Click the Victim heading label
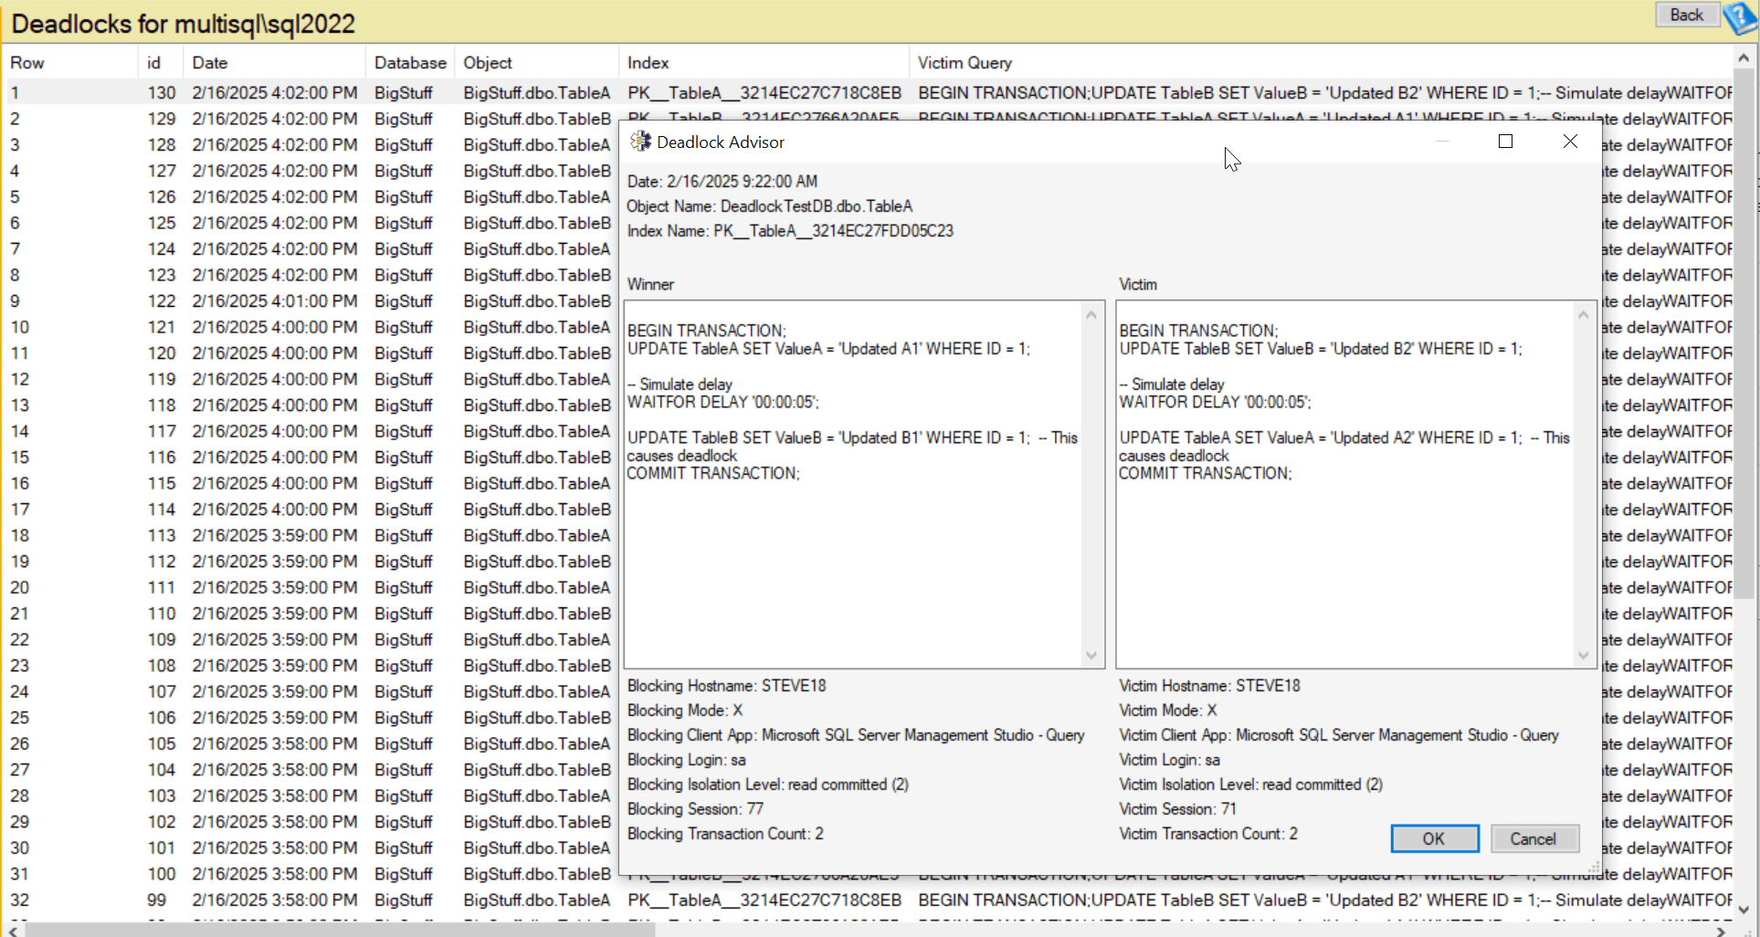 click(1138, 284)
